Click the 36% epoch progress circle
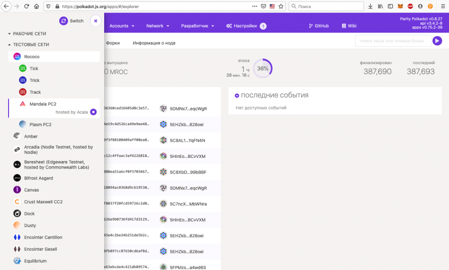The image size is (449, 270). click(263, 68)
